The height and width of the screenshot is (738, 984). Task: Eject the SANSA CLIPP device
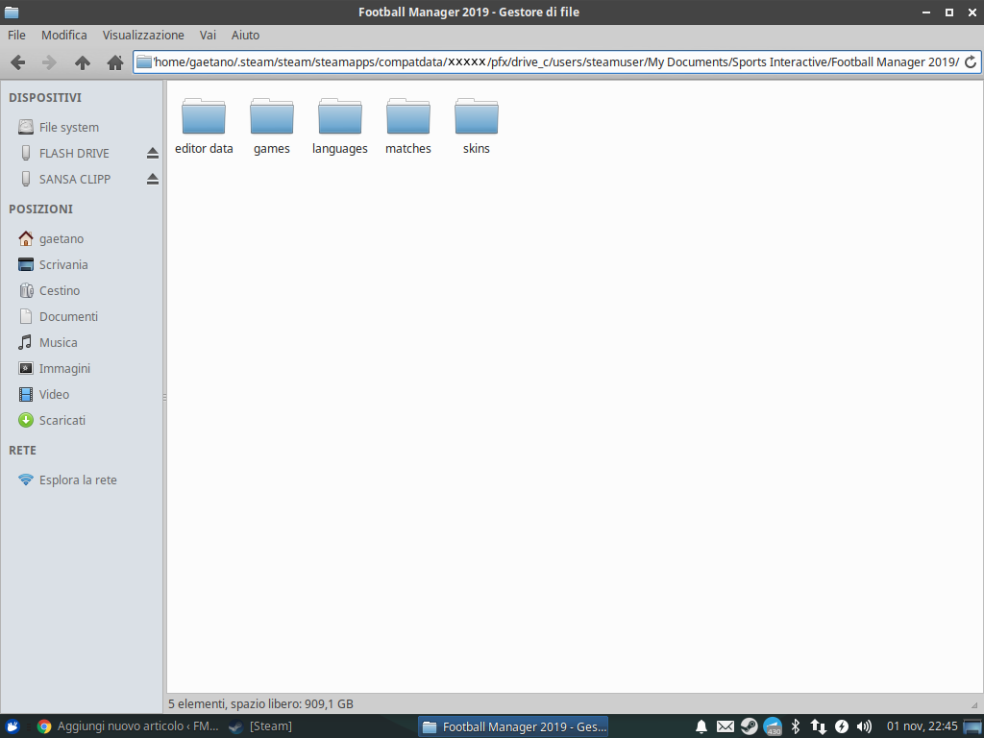tap(153, 179)
